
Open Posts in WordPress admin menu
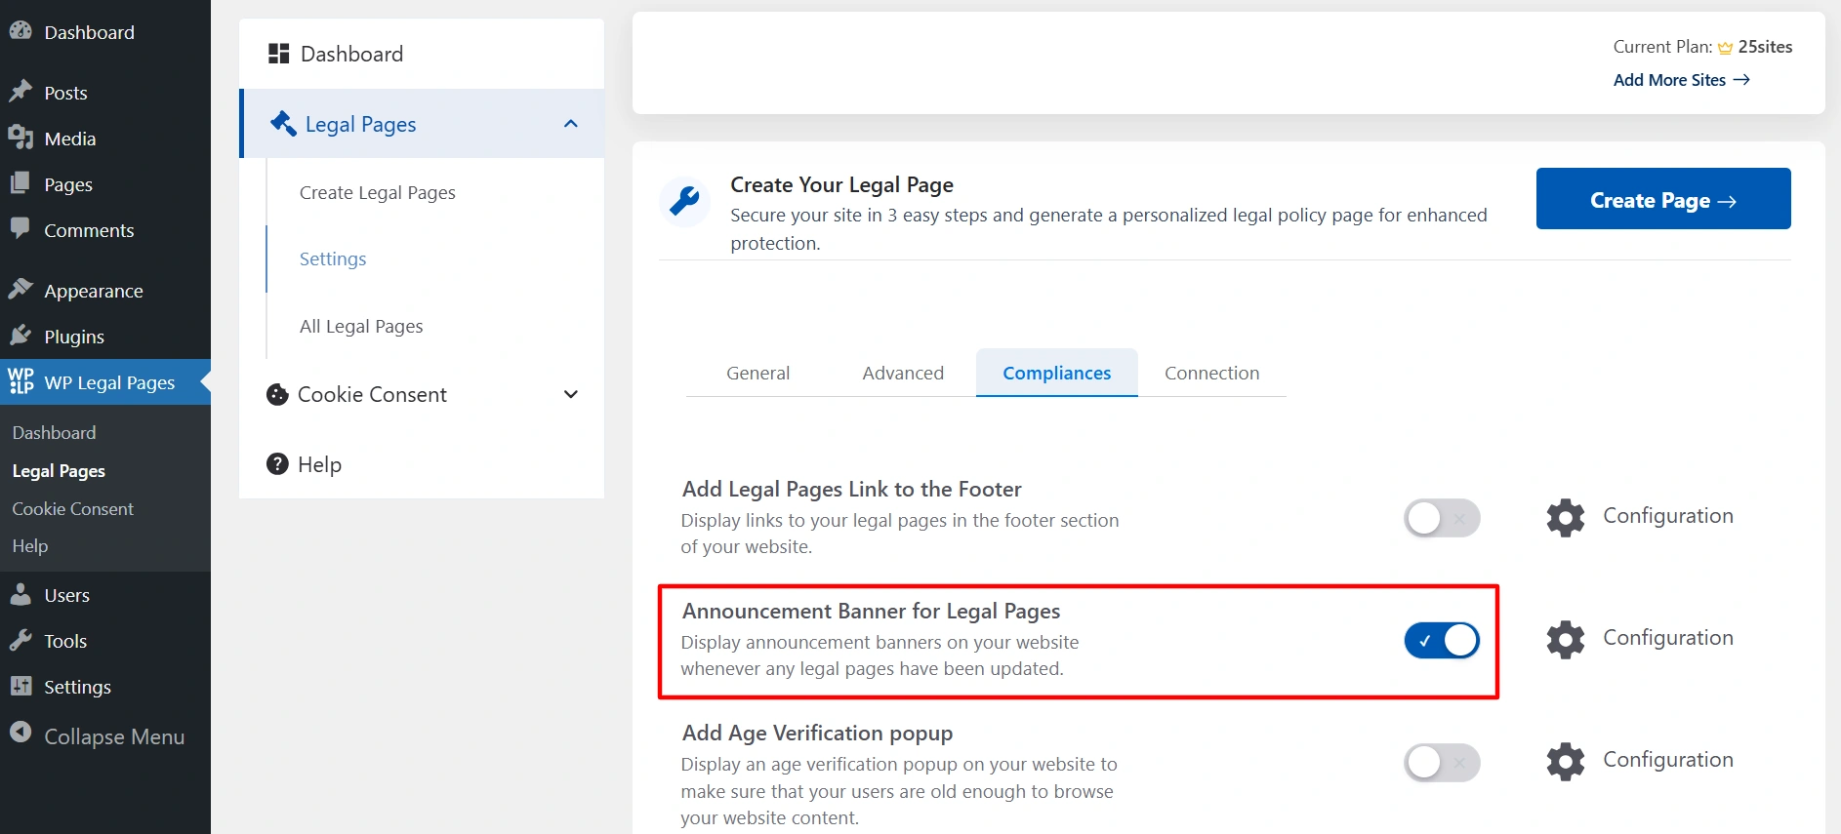[105, 93]
